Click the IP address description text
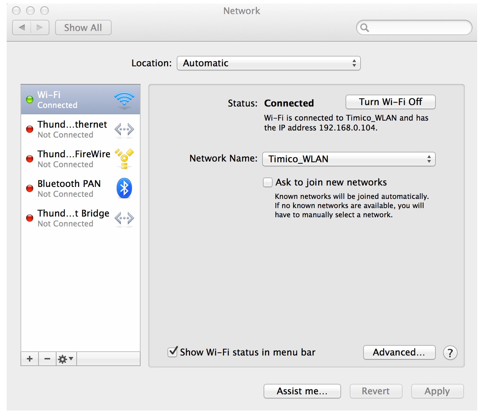The image size is (486, 419). [346, 123]
